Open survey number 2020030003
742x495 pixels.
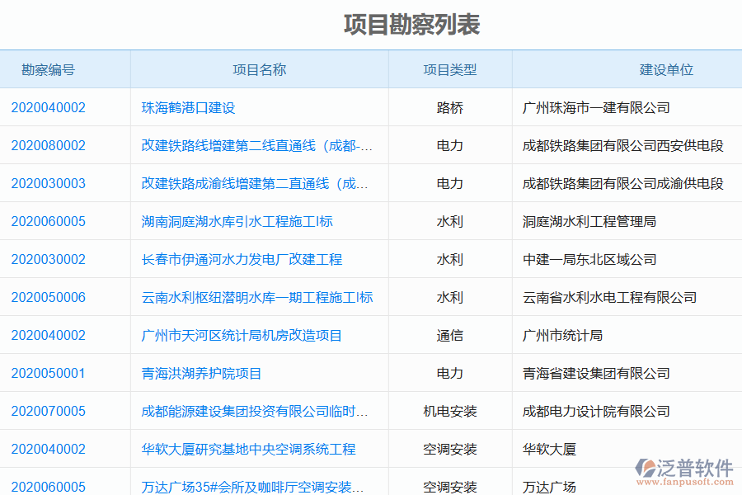pyautogui.click(x=49, y=183)
